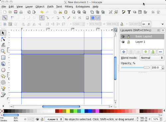The width and height of the screenshot is (166, 122).
Task: Open the Extensions menu
Action: click(x=83, y=7)
